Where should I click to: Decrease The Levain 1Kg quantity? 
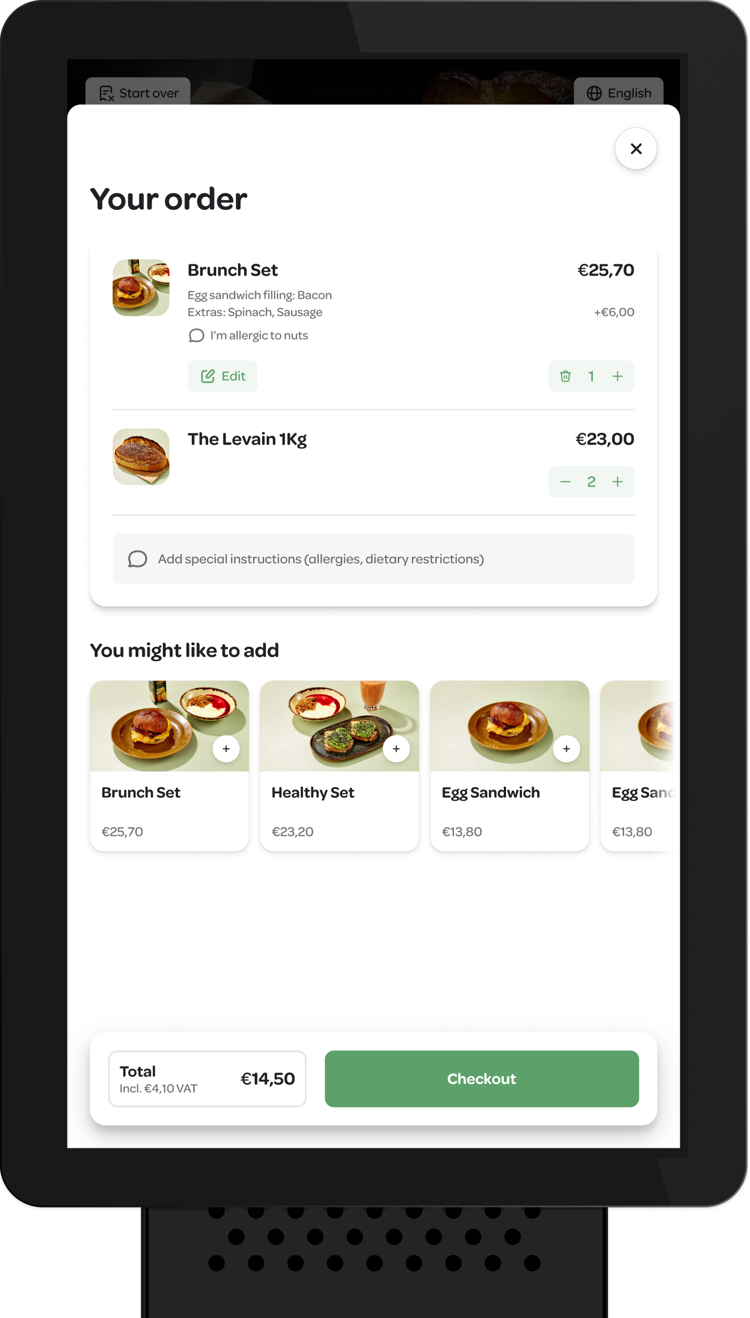pyautogui.click(x=565, y=481)
